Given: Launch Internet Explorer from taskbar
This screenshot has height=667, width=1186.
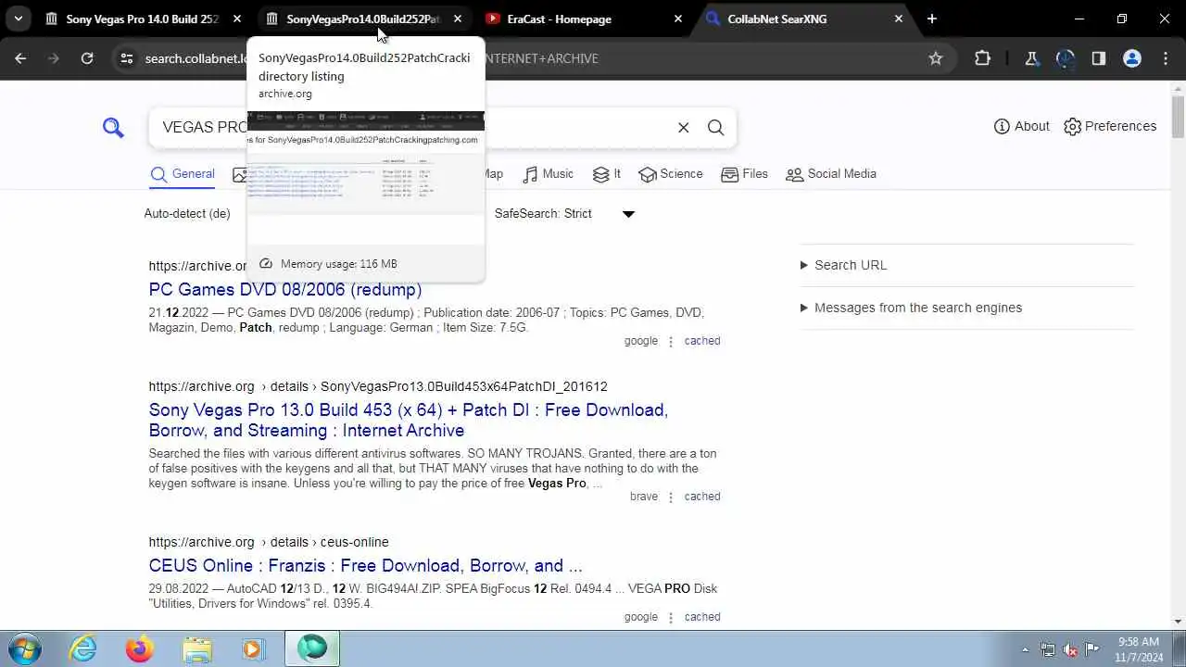Looking at the screenshot, I should (x=83, y=648).
